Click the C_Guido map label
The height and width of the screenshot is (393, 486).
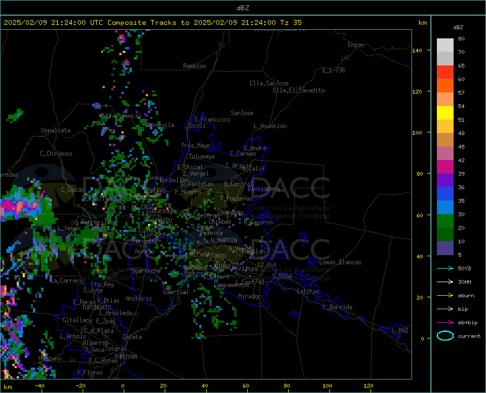pos(72,190)
